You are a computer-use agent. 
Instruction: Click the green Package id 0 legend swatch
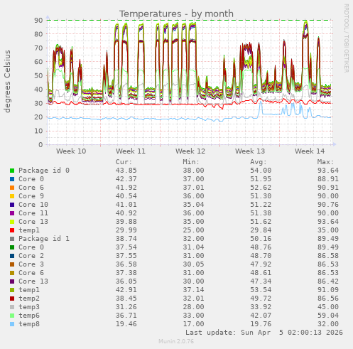[12, 171]
